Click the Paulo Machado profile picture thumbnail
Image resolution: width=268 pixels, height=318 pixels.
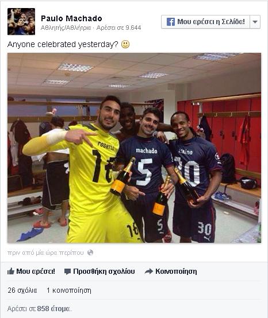21,21
